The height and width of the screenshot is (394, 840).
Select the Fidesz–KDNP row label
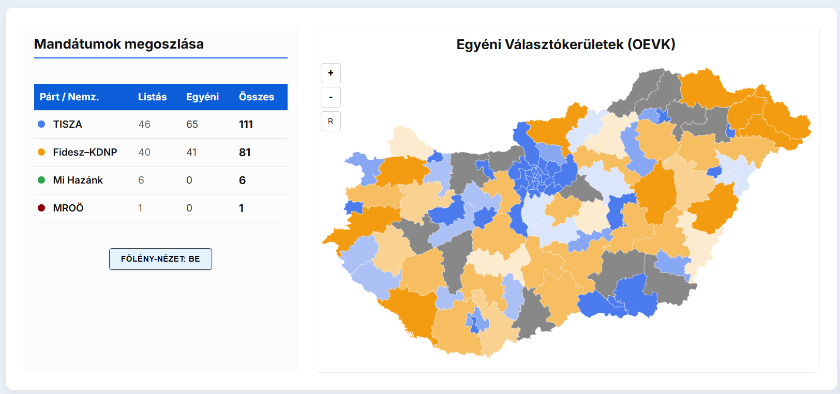pos(85,152)
